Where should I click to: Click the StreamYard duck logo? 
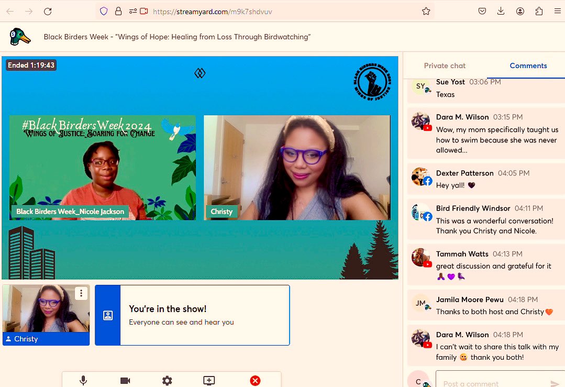(19, 37)
